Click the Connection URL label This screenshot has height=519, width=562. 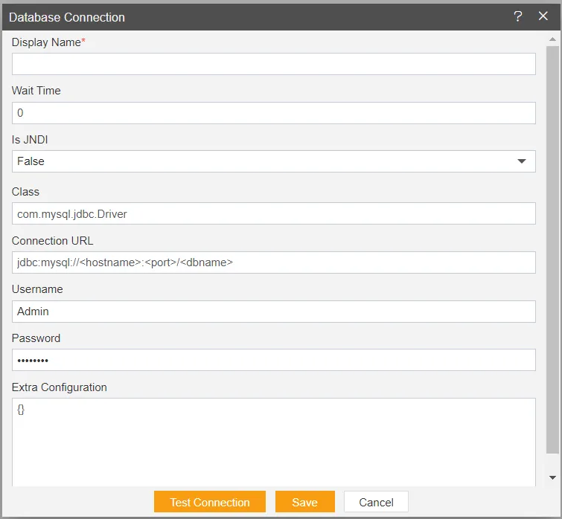pos(52,241)
